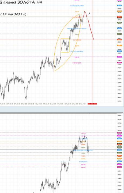Click the D1[7/8] H4SUP label on bottom chart
This screenshot has width=124, height=193.
click(83, 162)
